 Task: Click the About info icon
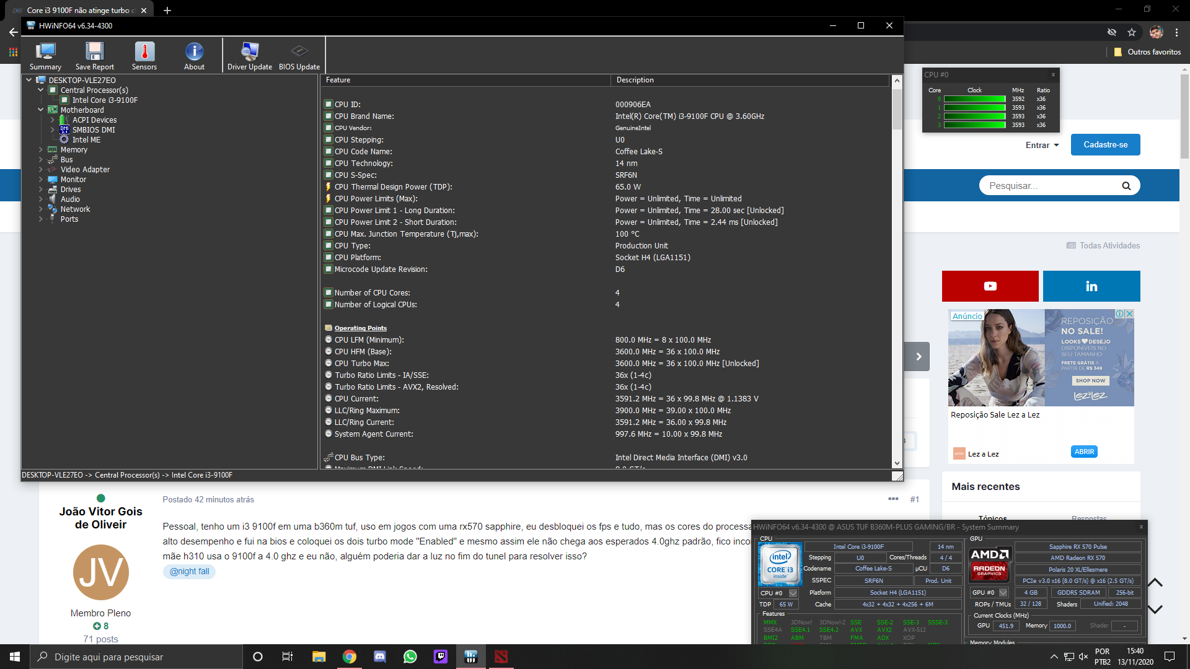click(x=194, y=56)
